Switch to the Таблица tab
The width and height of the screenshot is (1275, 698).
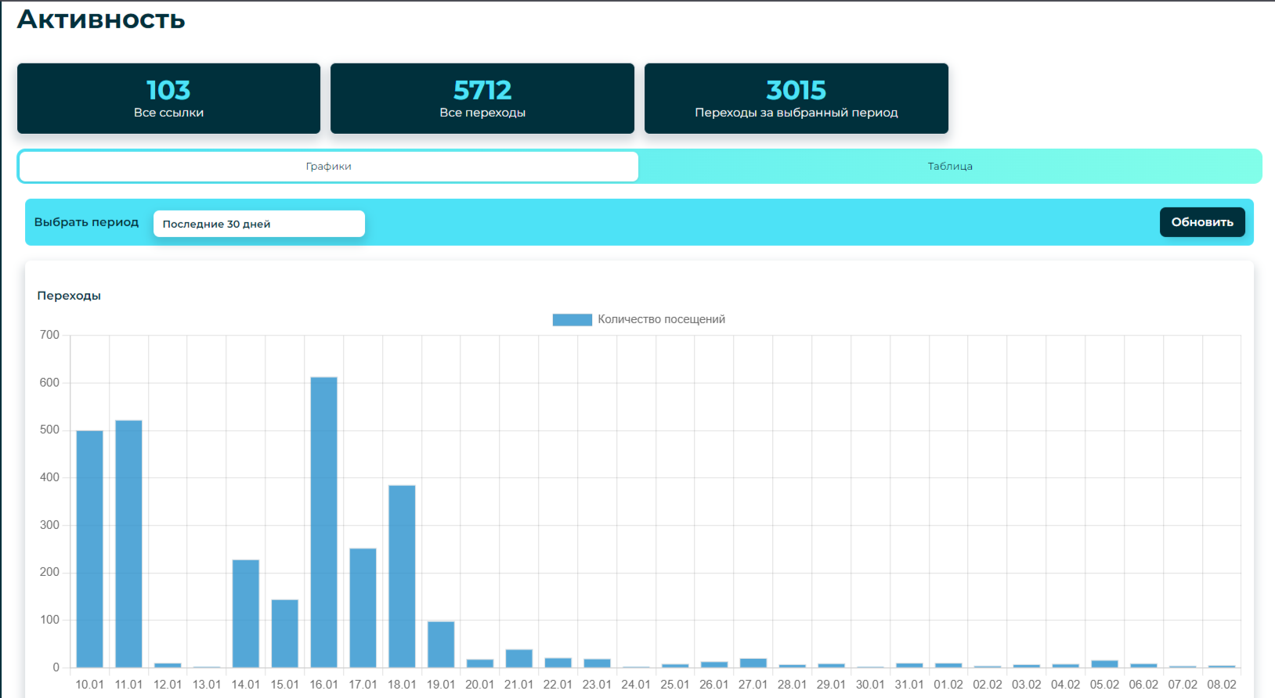(x=949, y=166)
